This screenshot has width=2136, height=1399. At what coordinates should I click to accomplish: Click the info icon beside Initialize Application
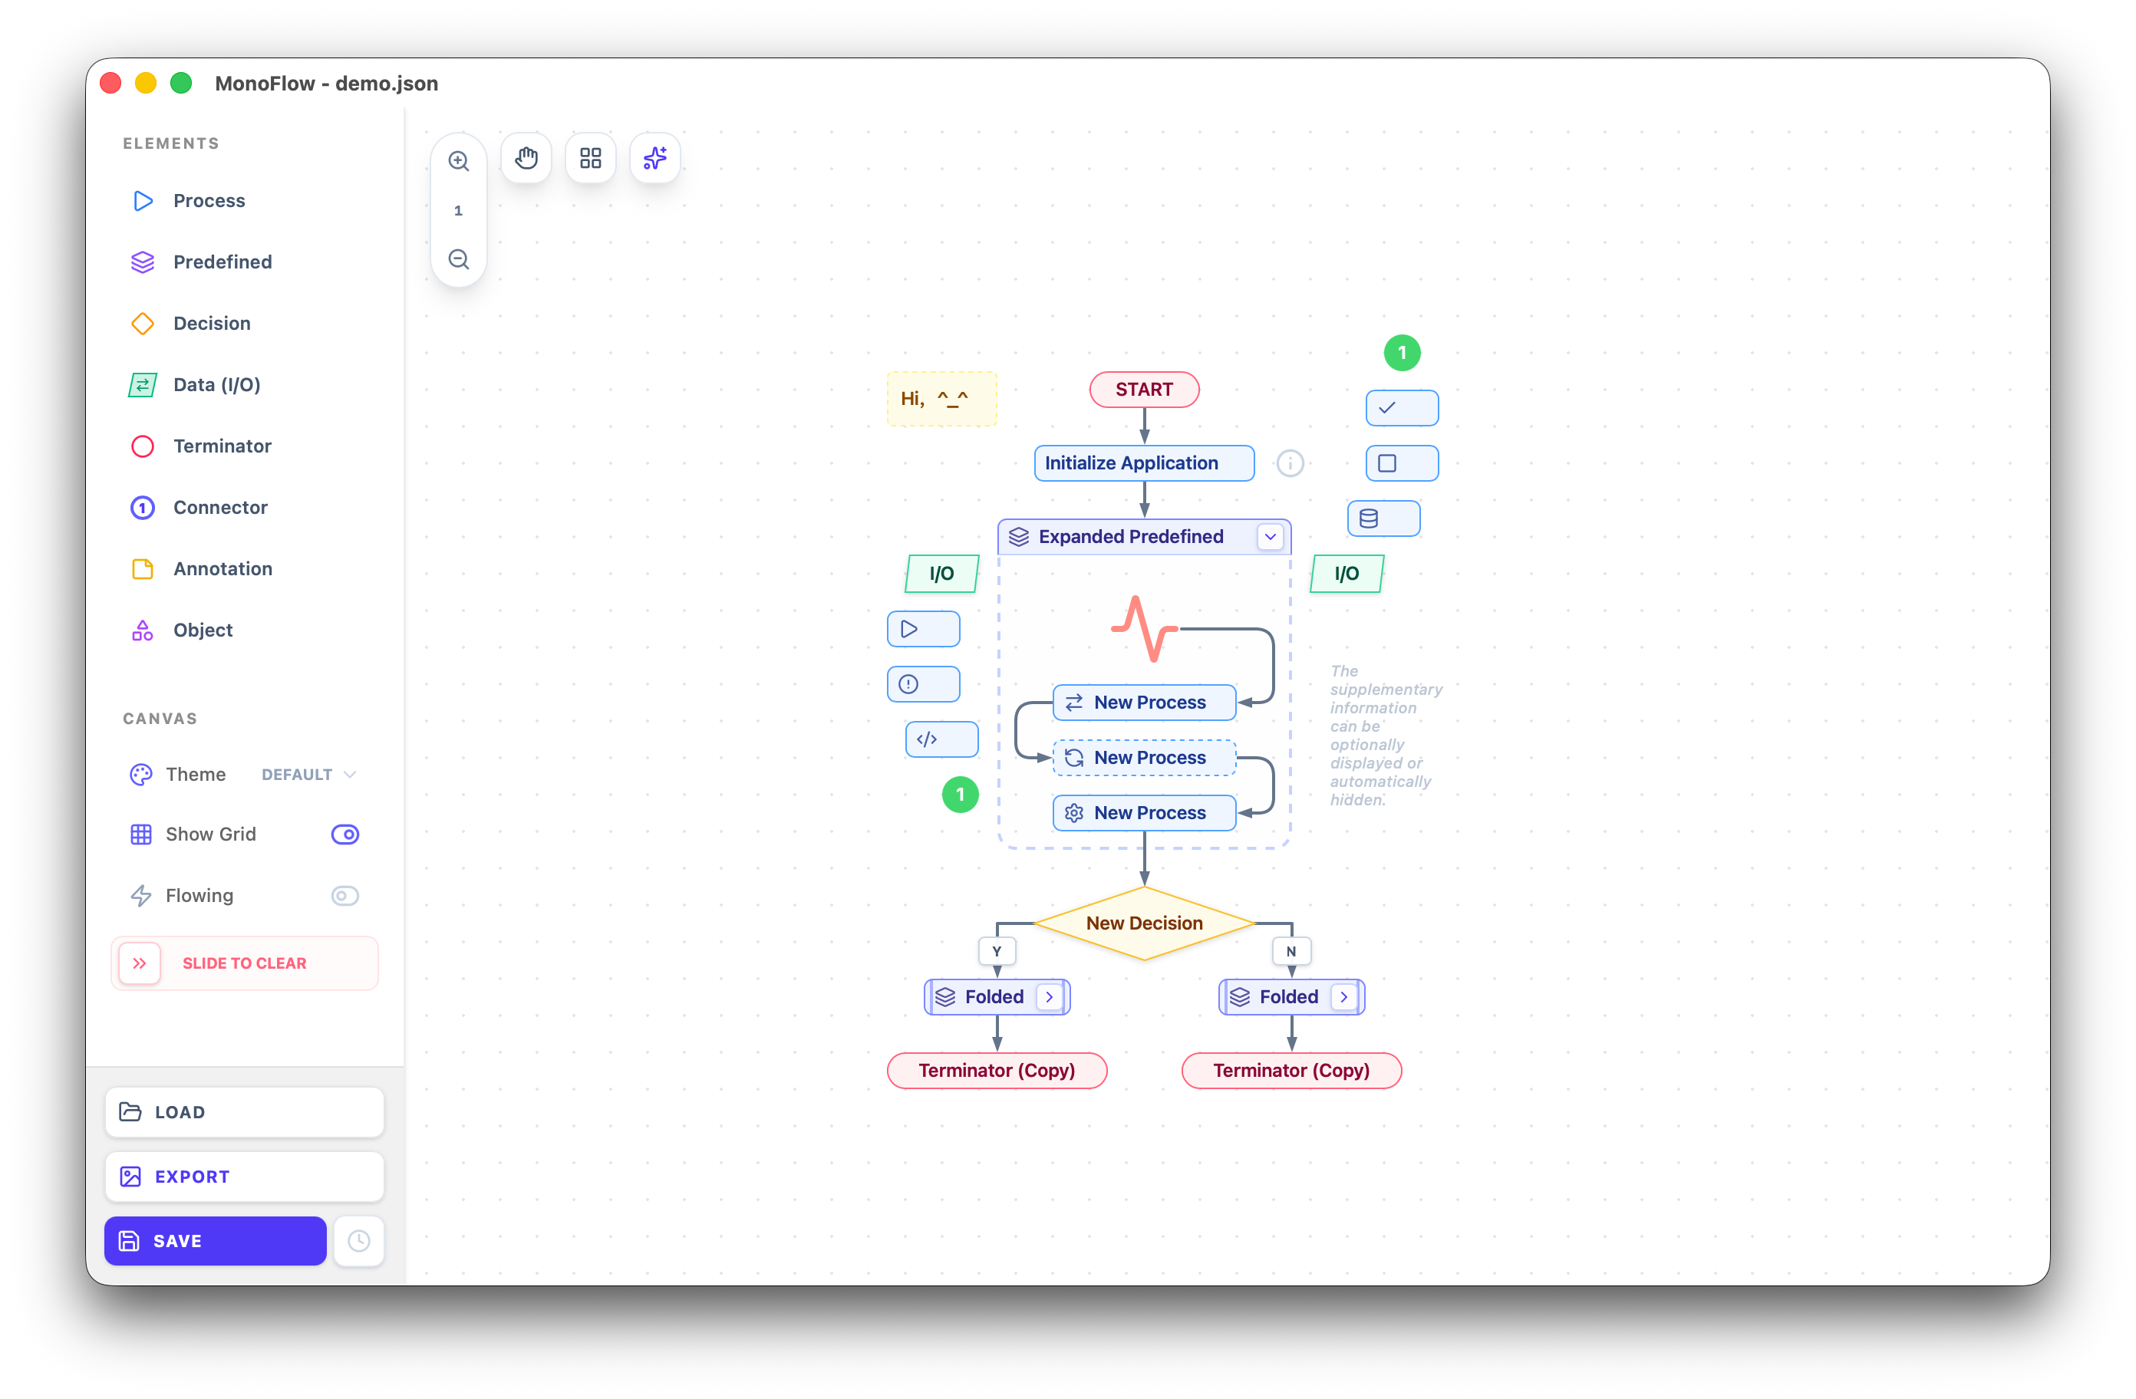[x=1290, y=463]
